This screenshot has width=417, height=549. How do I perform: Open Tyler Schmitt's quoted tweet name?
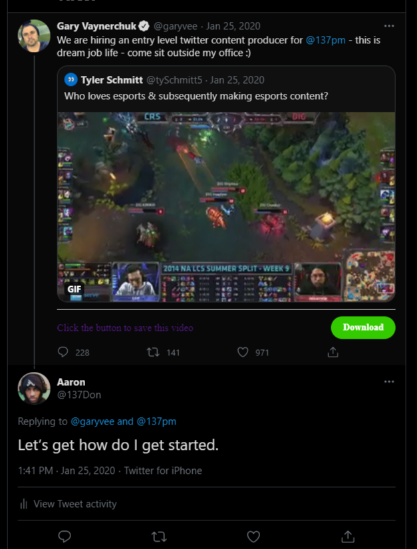(x=112, y=80)
